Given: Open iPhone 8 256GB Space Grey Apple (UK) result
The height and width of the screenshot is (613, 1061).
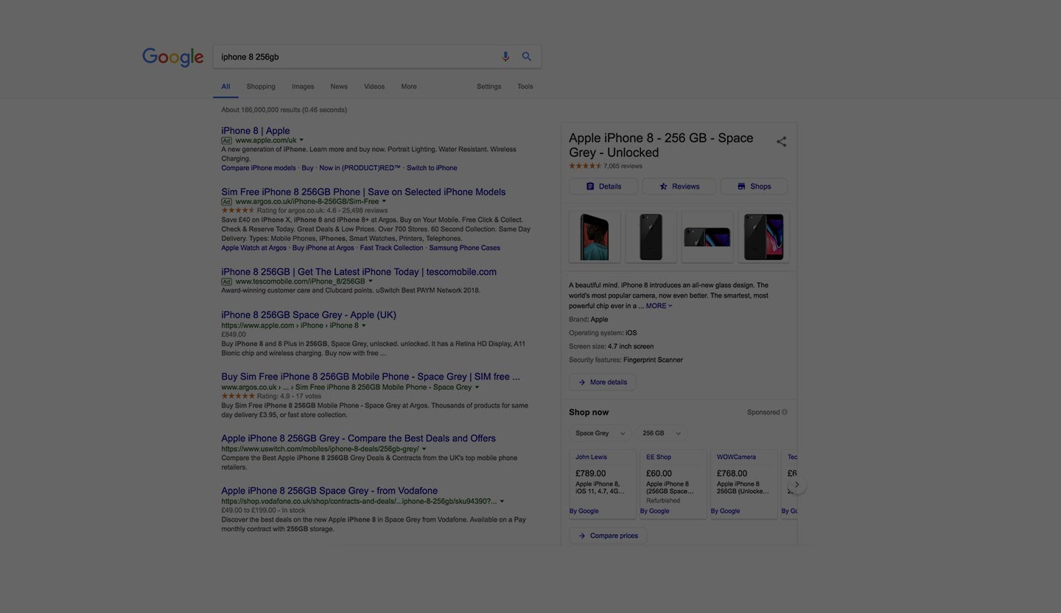Looking at the screenshot, I should point(309,315).
